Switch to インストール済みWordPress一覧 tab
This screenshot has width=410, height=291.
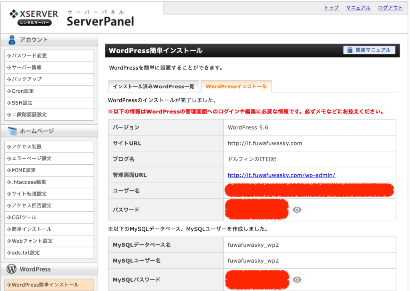coord(153,86)
